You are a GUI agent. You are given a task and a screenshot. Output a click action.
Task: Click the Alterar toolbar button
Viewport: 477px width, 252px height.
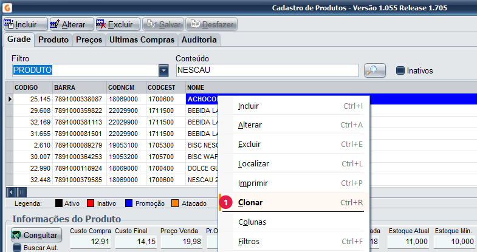click(72, 24)
